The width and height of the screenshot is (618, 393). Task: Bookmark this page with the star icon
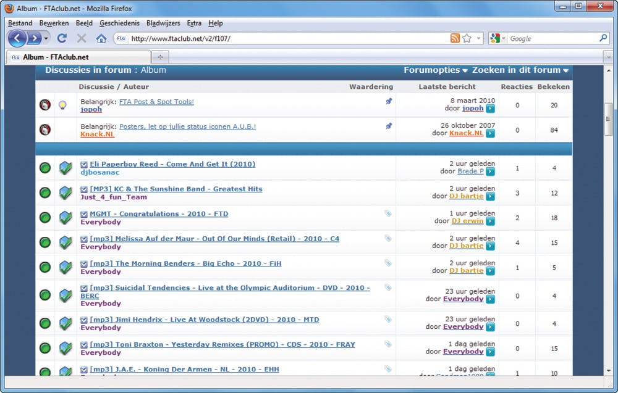coord(467,38)
